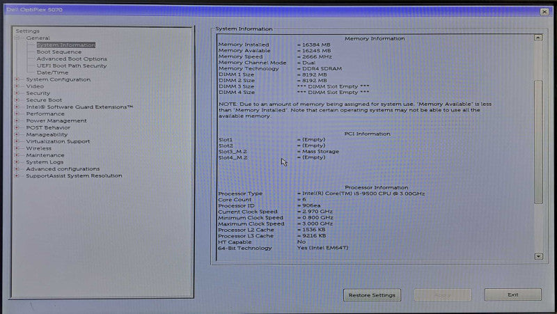Viewport: 557px width, 314px height.
Task: Click the DIMM 3 Slot Empty text
Action: click(334, 86)
